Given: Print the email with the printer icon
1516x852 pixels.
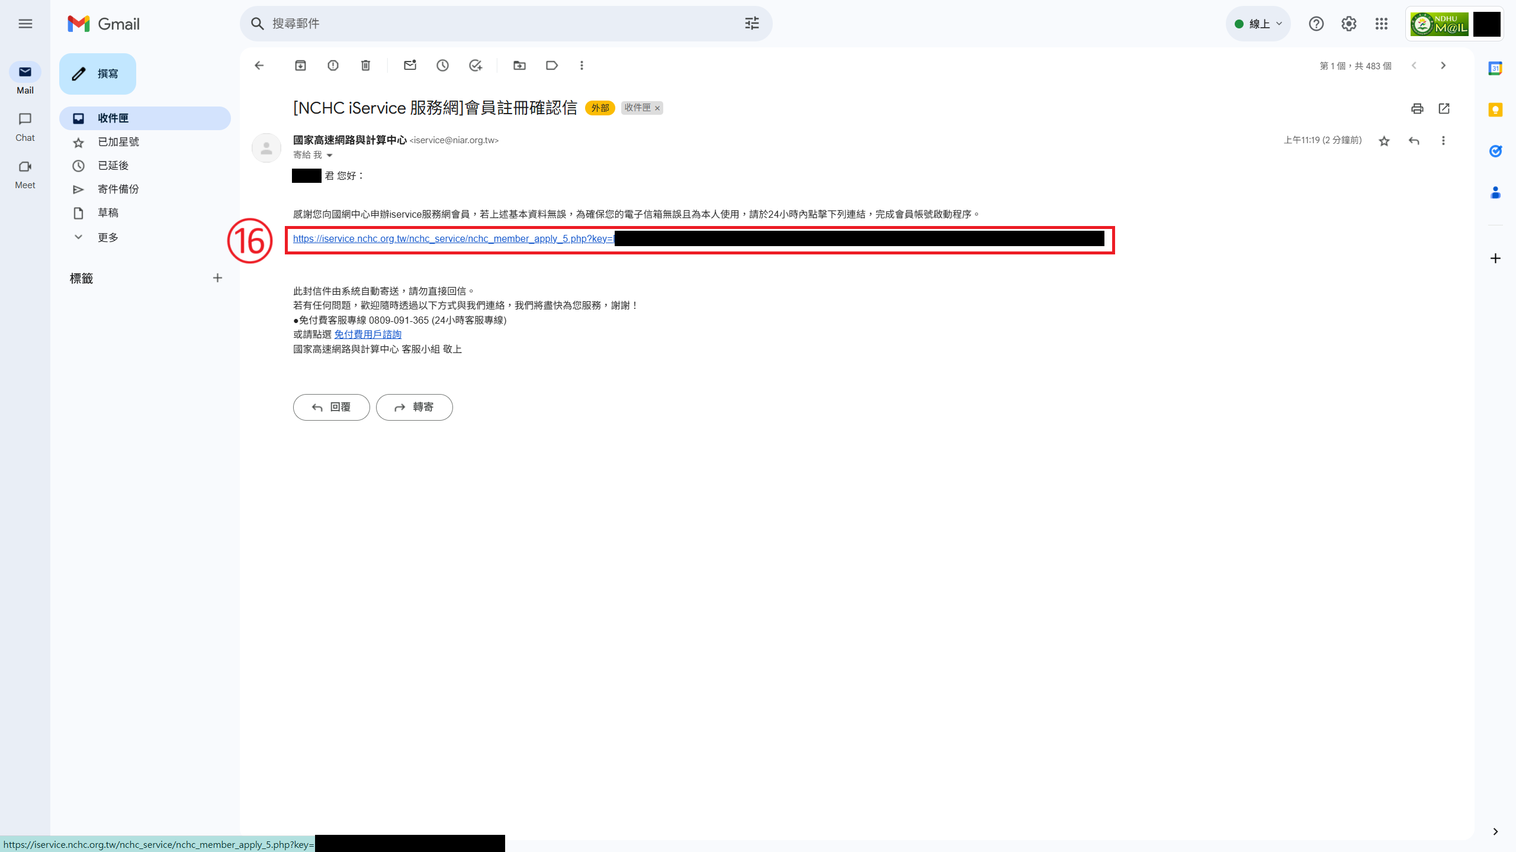Looking at the screenshot, I should pos(1417,108).
